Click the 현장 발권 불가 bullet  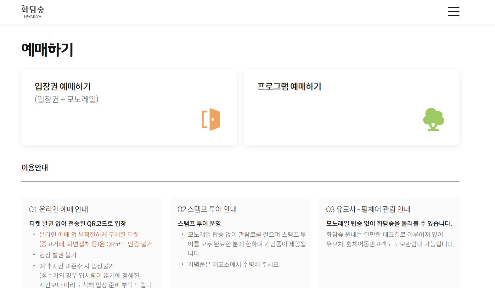point(58,255)
